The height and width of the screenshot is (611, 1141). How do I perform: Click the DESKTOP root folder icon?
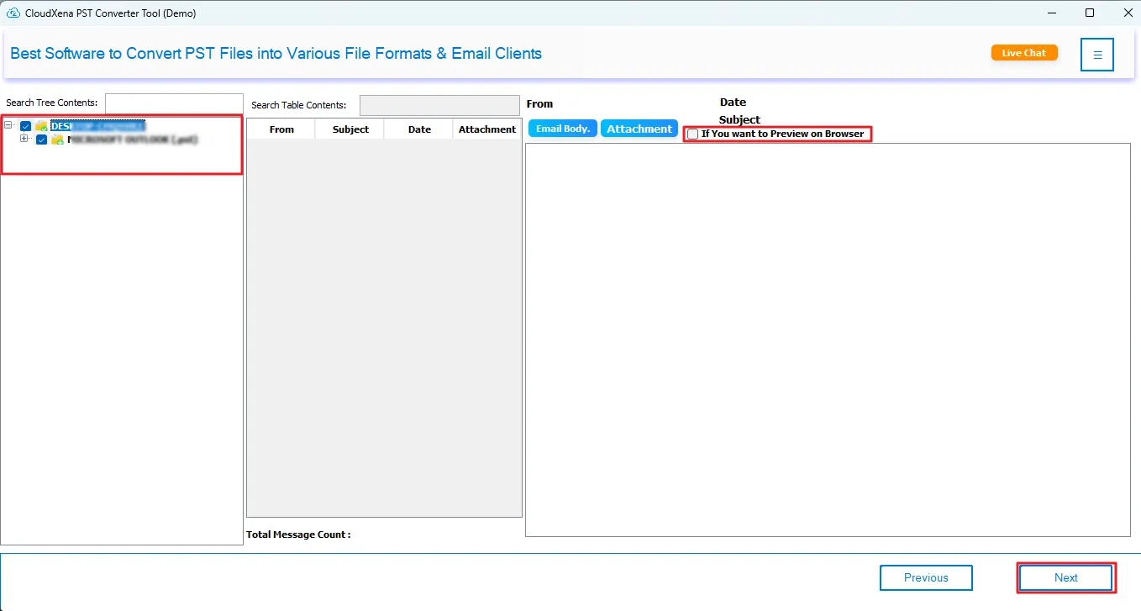pos(41,126)
